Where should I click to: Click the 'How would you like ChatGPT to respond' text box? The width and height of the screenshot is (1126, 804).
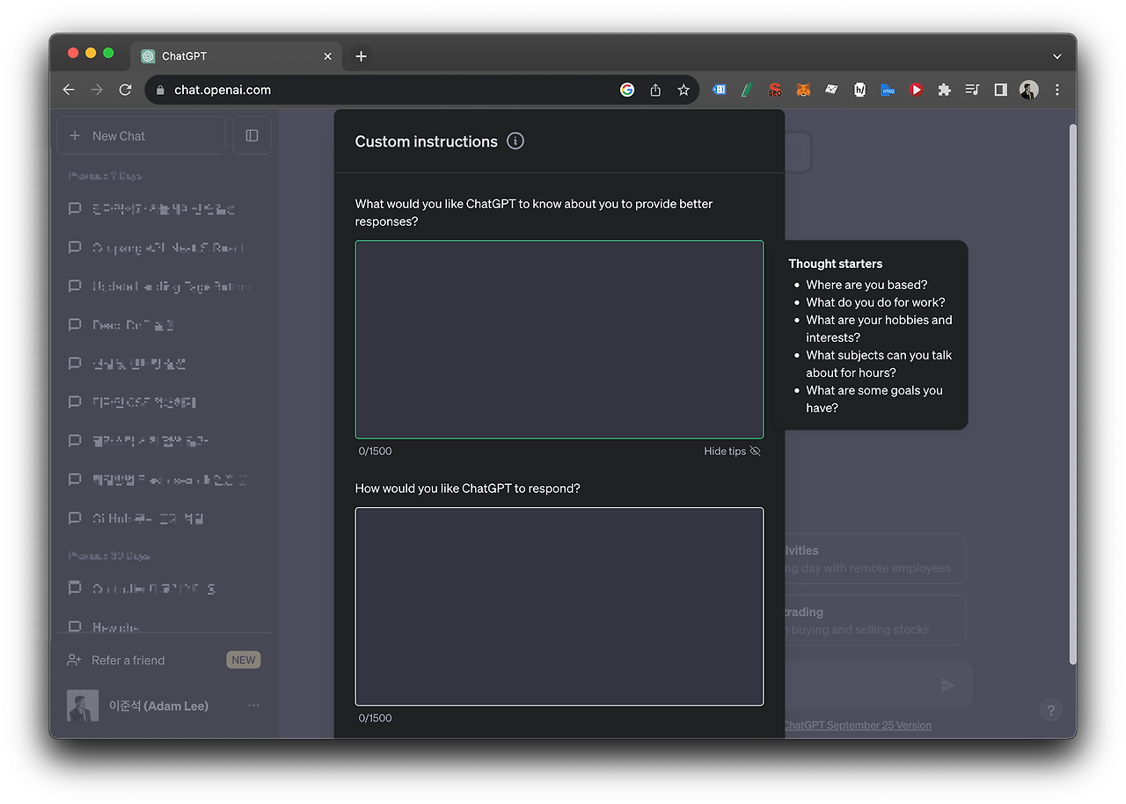tap(559, 606)
